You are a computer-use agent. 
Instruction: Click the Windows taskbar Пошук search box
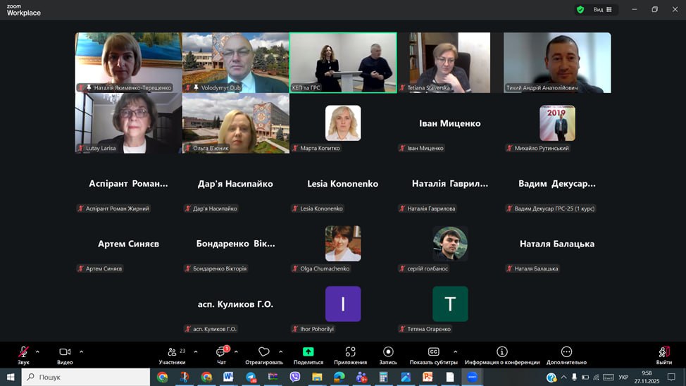(x=86, y=377)
